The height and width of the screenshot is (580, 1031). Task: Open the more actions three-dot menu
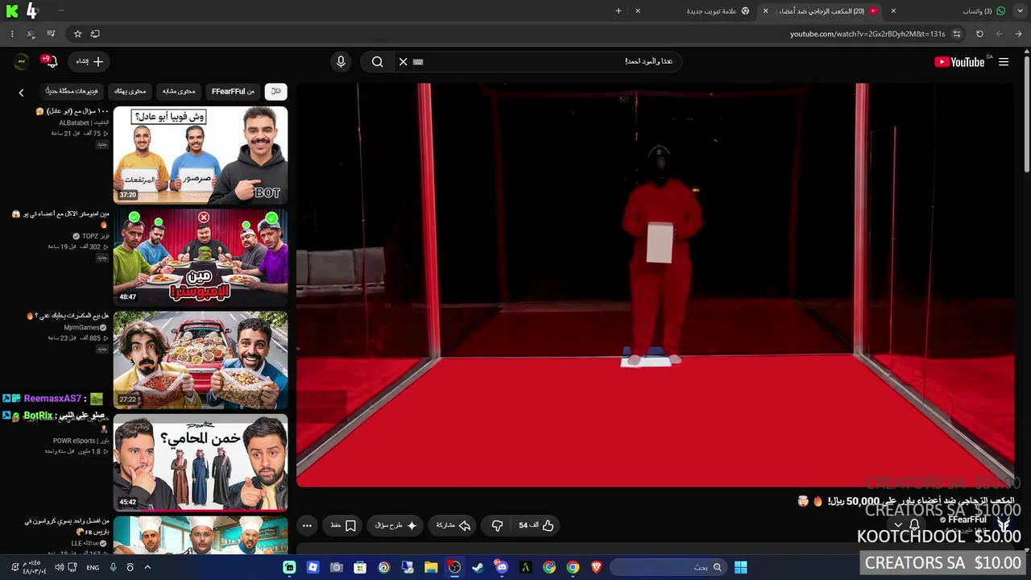[x=307, y=525]
